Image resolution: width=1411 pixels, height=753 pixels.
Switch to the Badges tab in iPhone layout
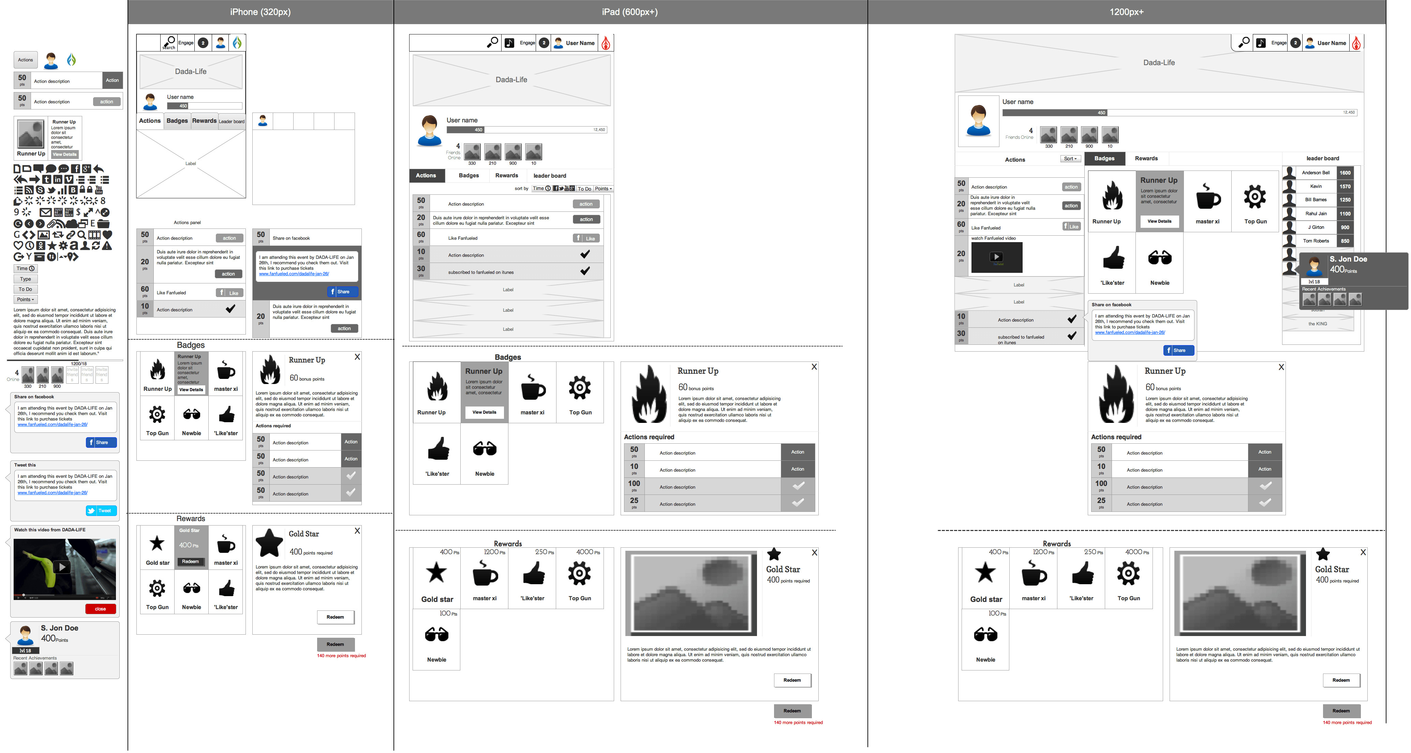click(x=177, y=121)
